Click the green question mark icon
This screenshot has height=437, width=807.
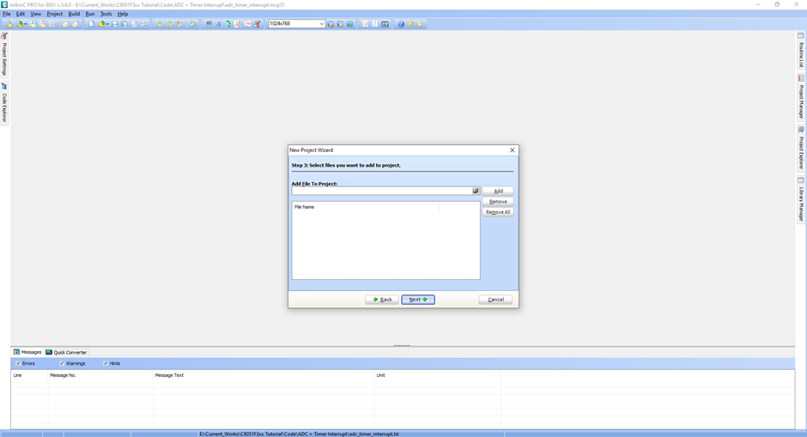[228, 24]
